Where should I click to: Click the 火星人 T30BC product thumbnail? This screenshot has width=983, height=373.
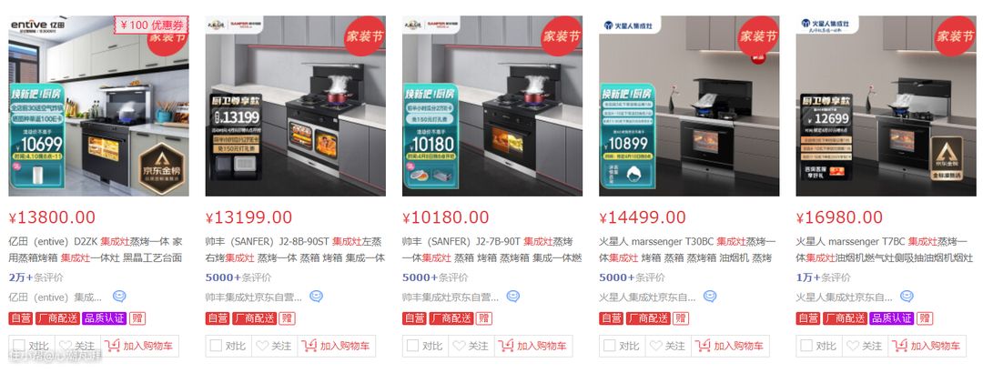click(x=689, y=106)
